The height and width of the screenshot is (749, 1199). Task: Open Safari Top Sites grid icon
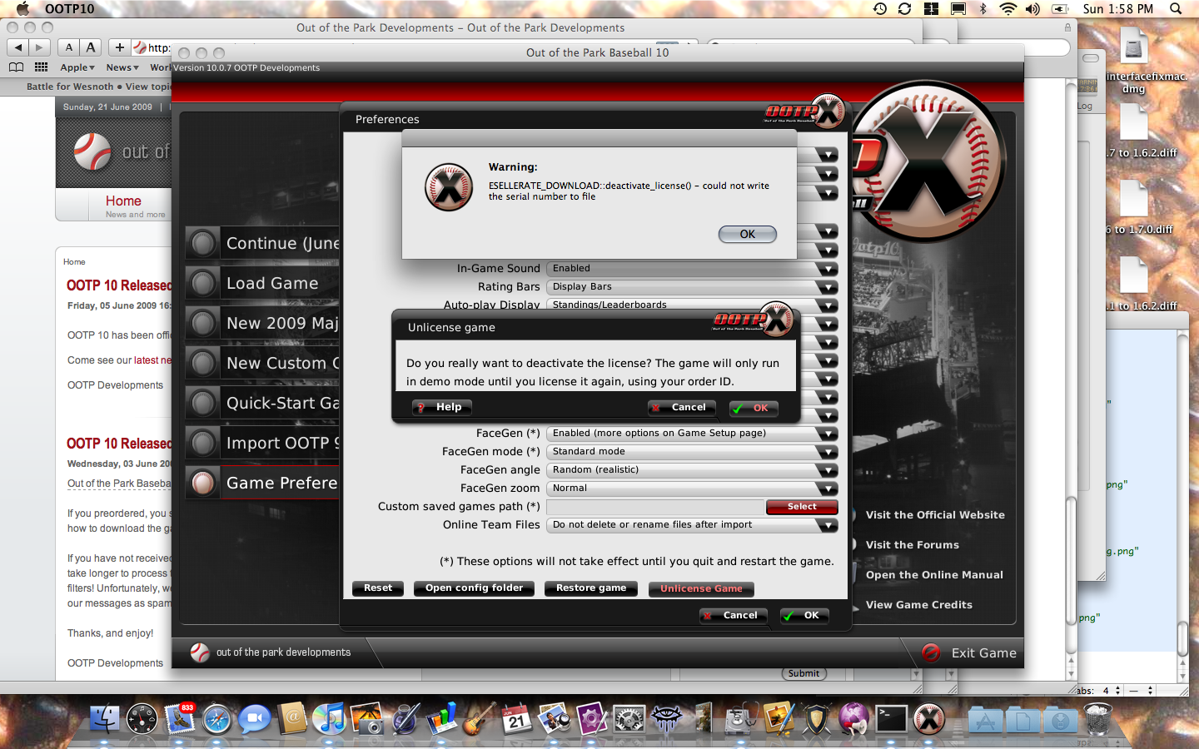point(41,67)
